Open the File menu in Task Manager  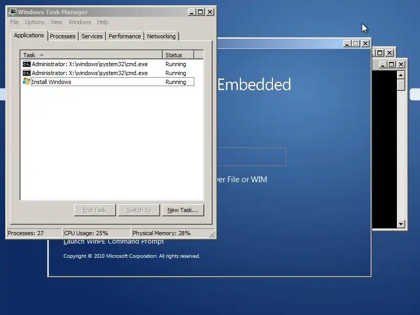pyautogui.click(x=14, y=22)
